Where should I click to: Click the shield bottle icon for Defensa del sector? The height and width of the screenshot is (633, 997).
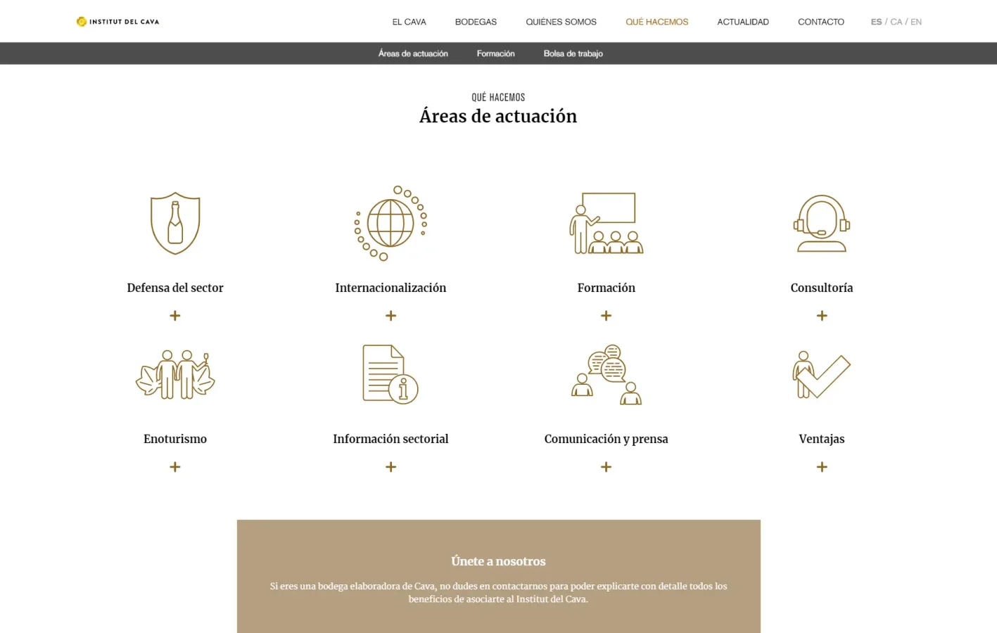point(175,223)
